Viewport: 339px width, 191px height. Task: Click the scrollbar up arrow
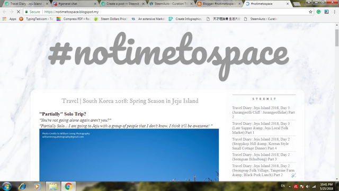337,25
